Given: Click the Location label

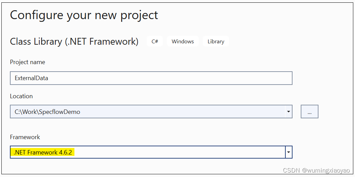Looking at the screenshot, I should coord(21,96).
